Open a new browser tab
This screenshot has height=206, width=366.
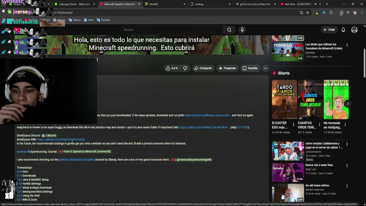tap(327, 4)
